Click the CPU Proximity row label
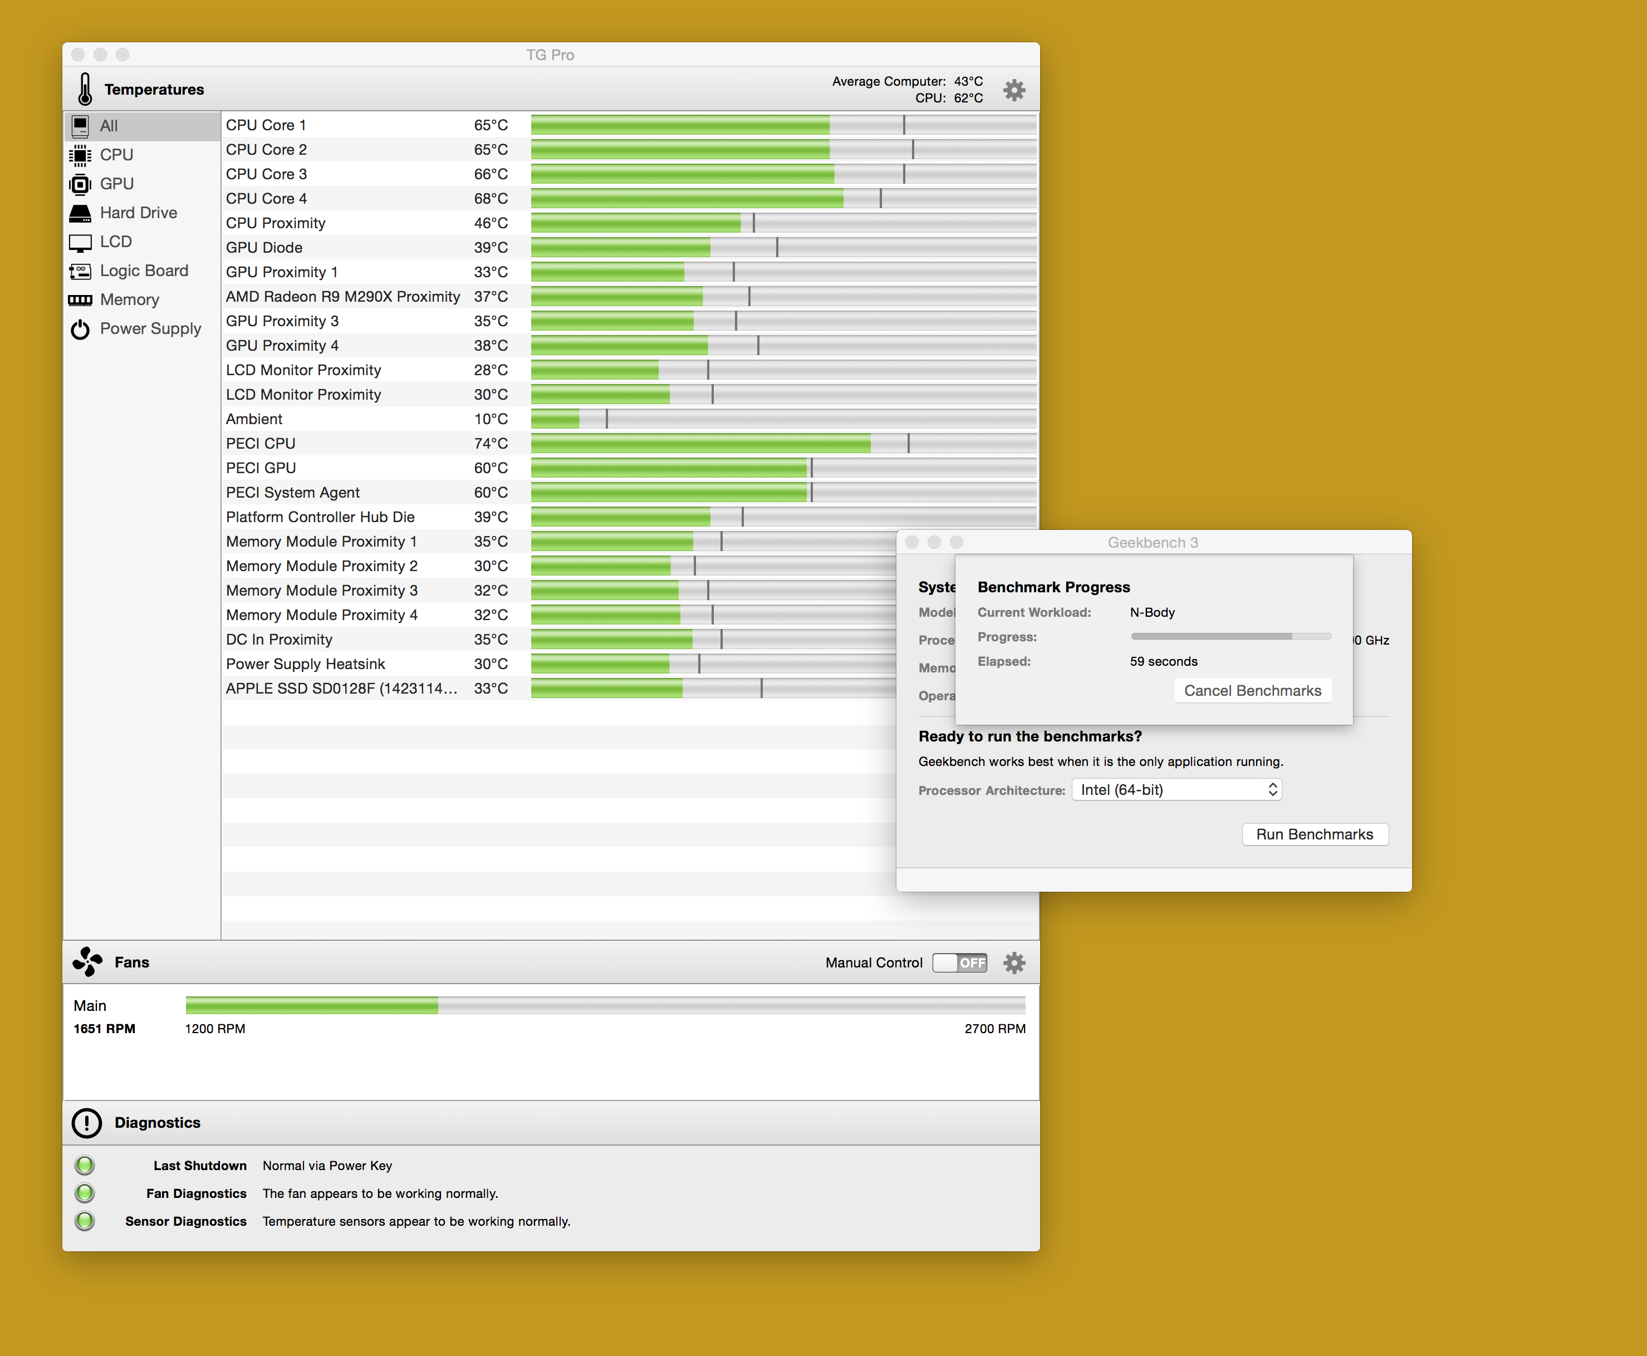Screen dimensions: 1647x1356 276,223
